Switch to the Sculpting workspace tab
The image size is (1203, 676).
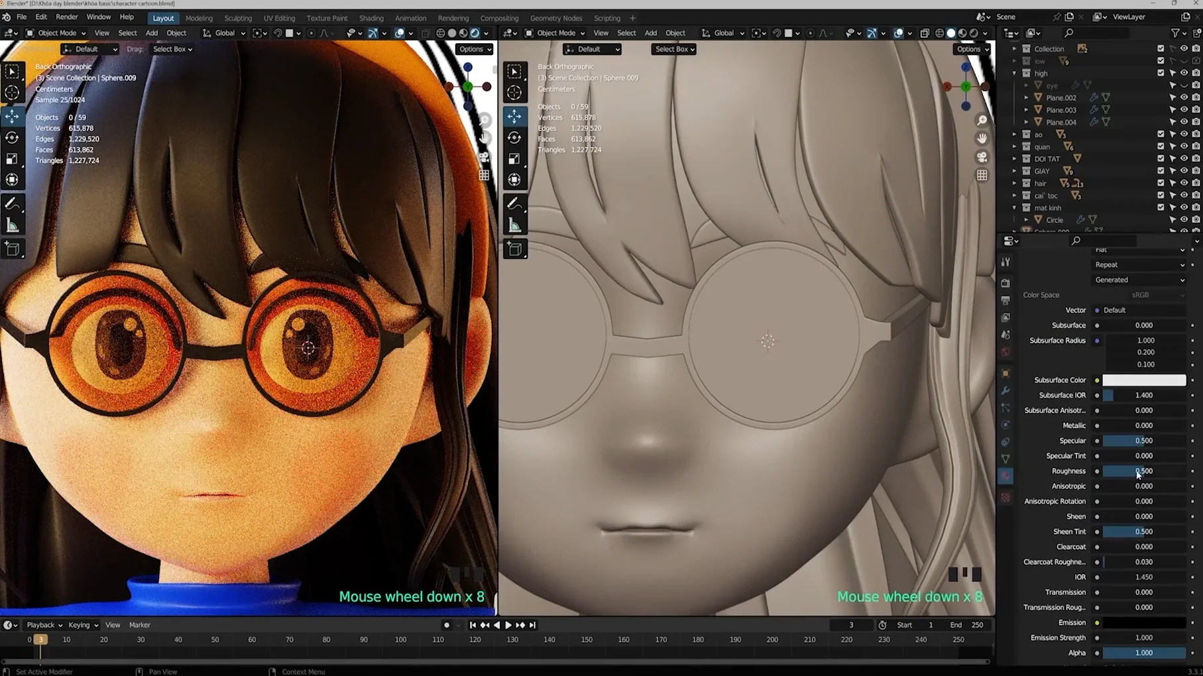point(238,18)
